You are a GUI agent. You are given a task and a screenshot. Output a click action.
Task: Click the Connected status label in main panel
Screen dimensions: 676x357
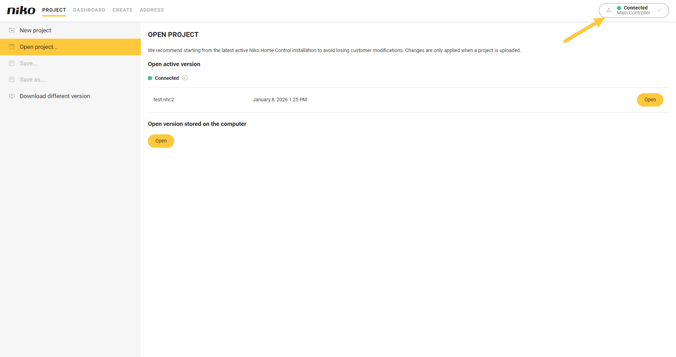tap(167, 78)
